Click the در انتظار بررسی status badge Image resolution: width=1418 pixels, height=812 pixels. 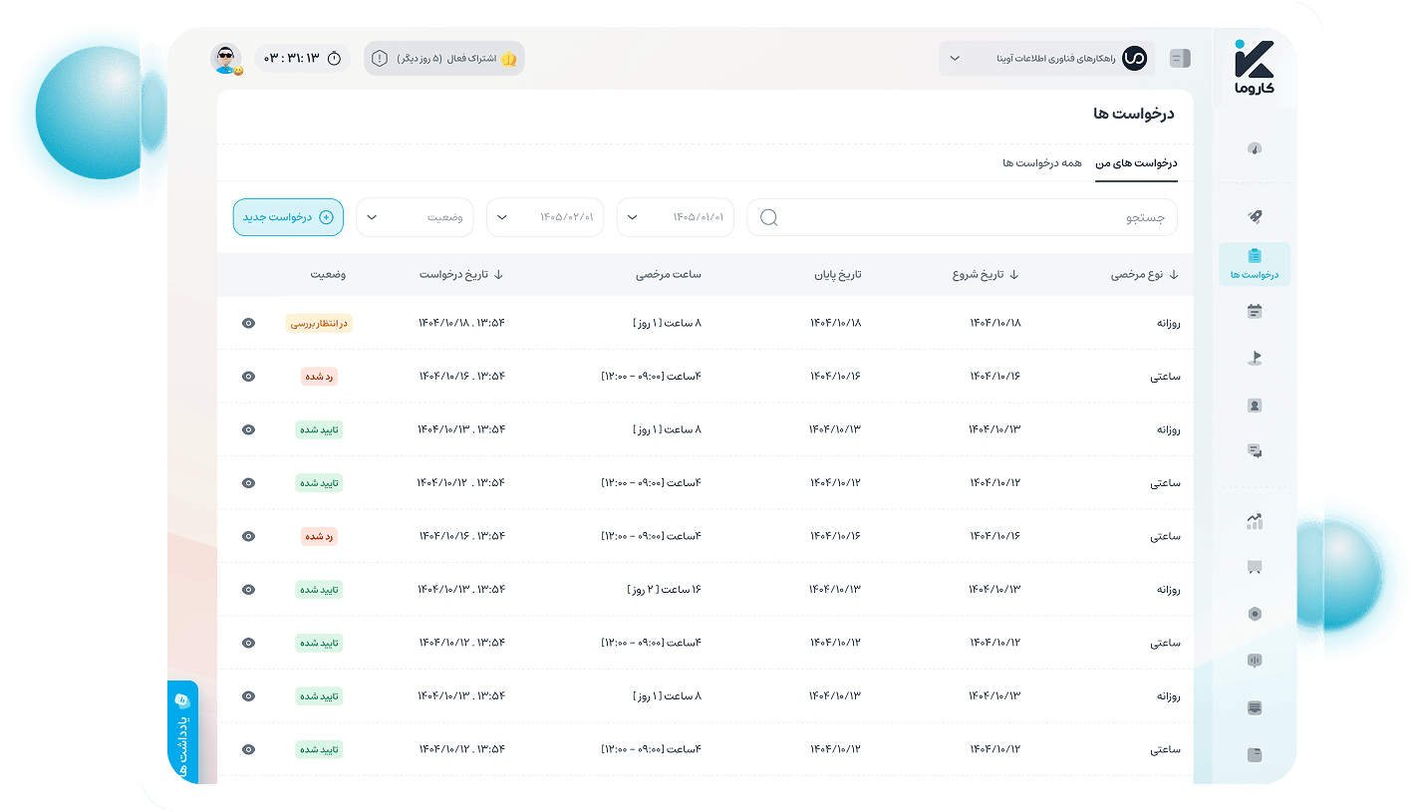pyautogui.click(x=319, y=323)
